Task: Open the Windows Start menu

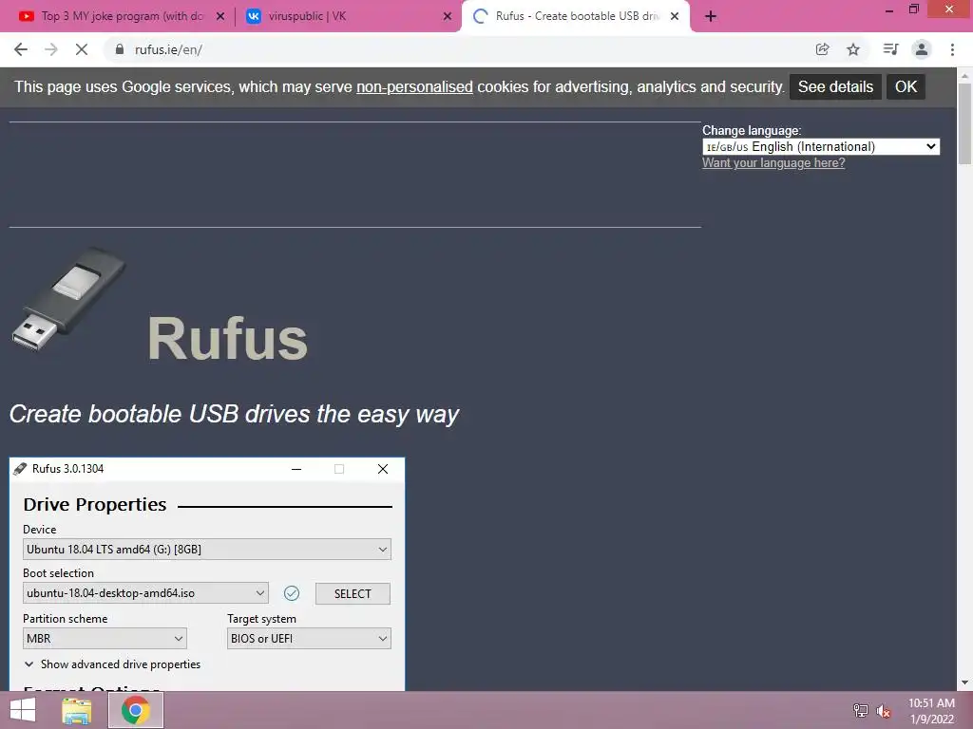Action: click(23, 710)
